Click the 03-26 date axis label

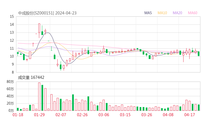pos(146,115)
